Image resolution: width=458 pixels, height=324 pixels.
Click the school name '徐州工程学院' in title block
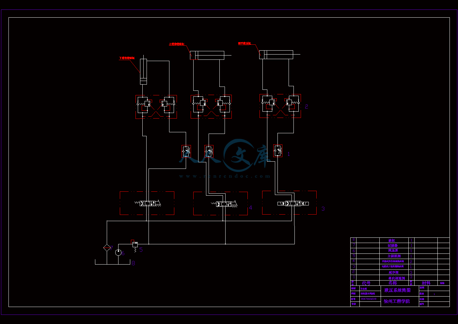[397, 301]
